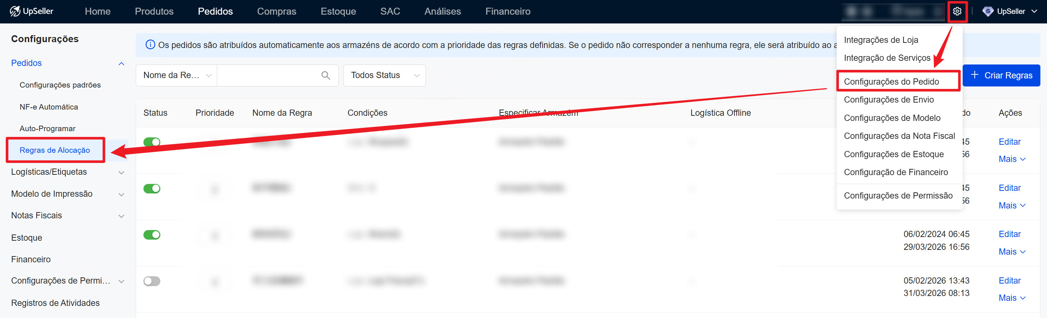The image size is (1047, 318).
Task: Click the settings gear icon in header
Action: click(957, 11)
